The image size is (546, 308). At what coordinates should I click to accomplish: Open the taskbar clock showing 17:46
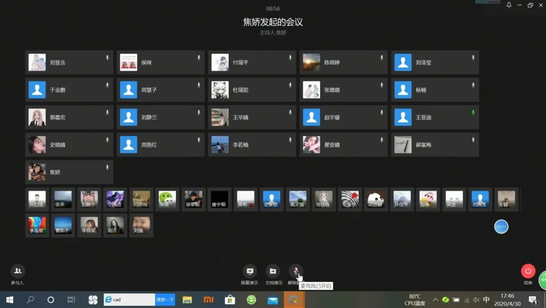tap(507, 299)
